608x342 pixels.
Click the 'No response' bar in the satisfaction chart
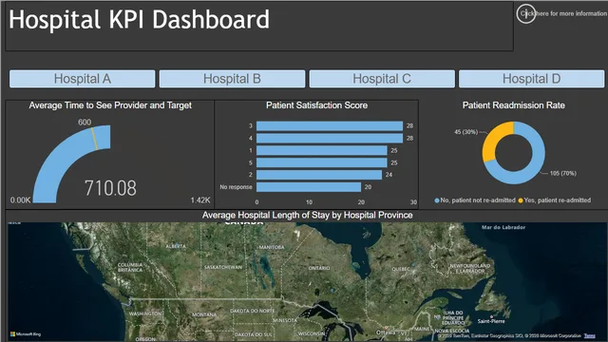(309, 187)
